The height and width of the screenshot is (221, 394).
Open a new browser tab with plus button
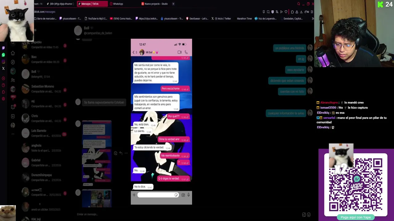pos(173,4)
